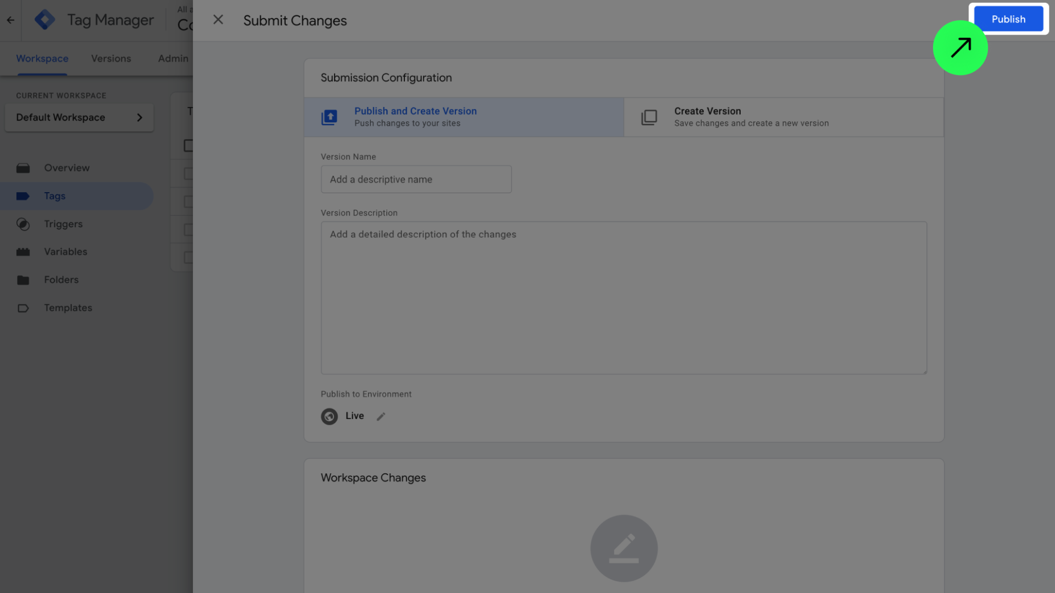Click the back arrow icon

point(10,20)
